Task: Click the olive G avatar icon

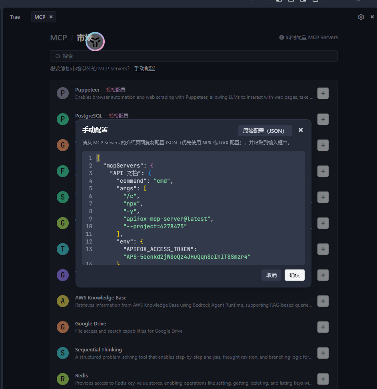Action: coord(63,223)
